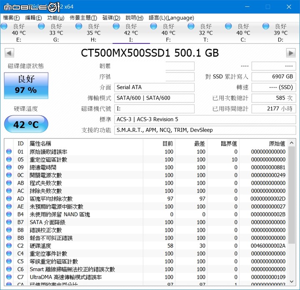
Task: Click raw value 00460000002A
Action: click(x=268, y=245)
